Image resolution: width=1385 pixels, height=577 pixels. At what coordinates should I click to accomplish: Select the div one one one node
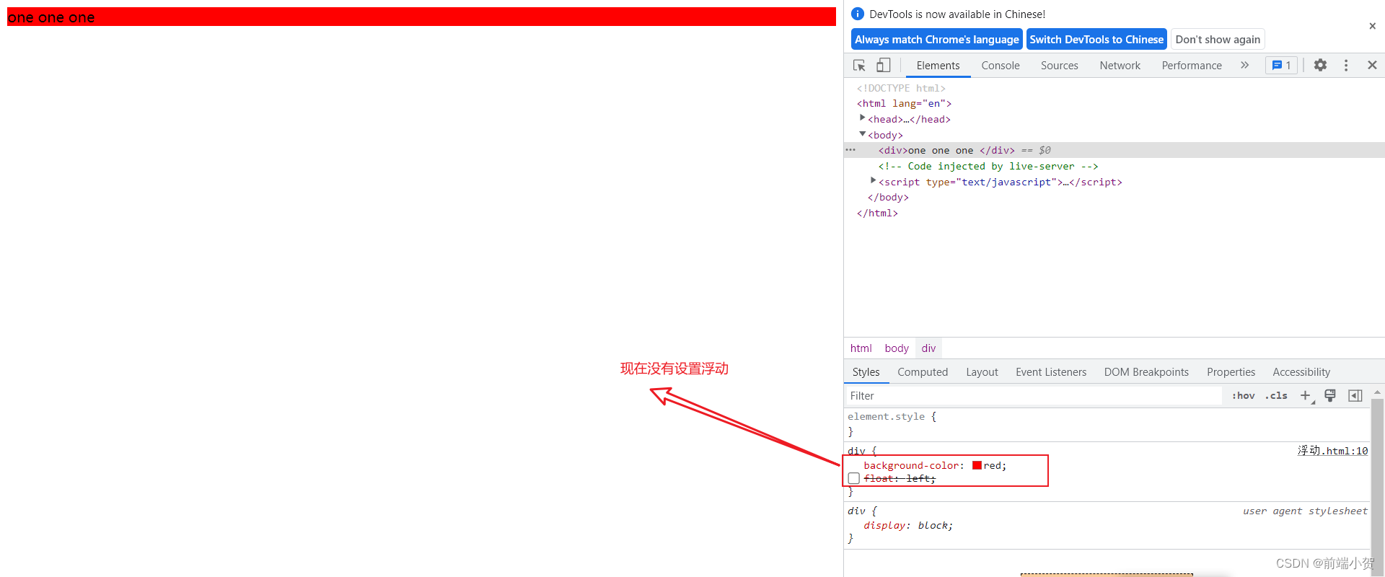1114,150
